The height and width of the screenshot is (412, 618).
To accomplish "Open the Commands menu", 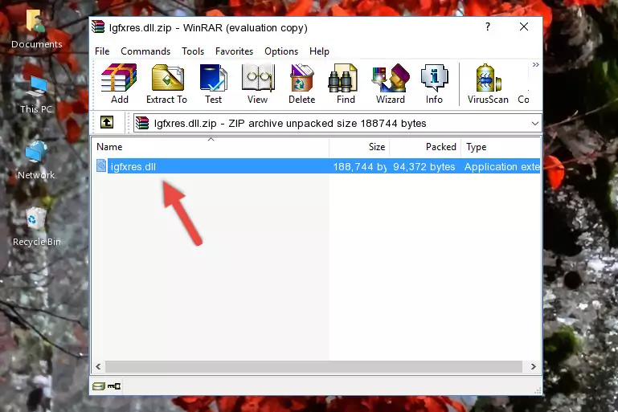I will (145, 51).
